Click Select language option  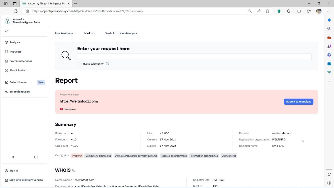point(17,92)
